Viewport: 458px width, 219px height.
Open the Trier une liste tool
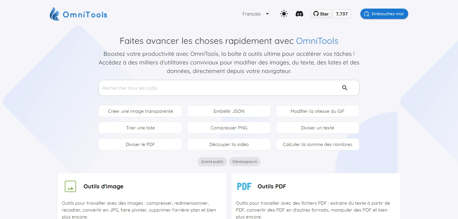(x=141, y=128)
